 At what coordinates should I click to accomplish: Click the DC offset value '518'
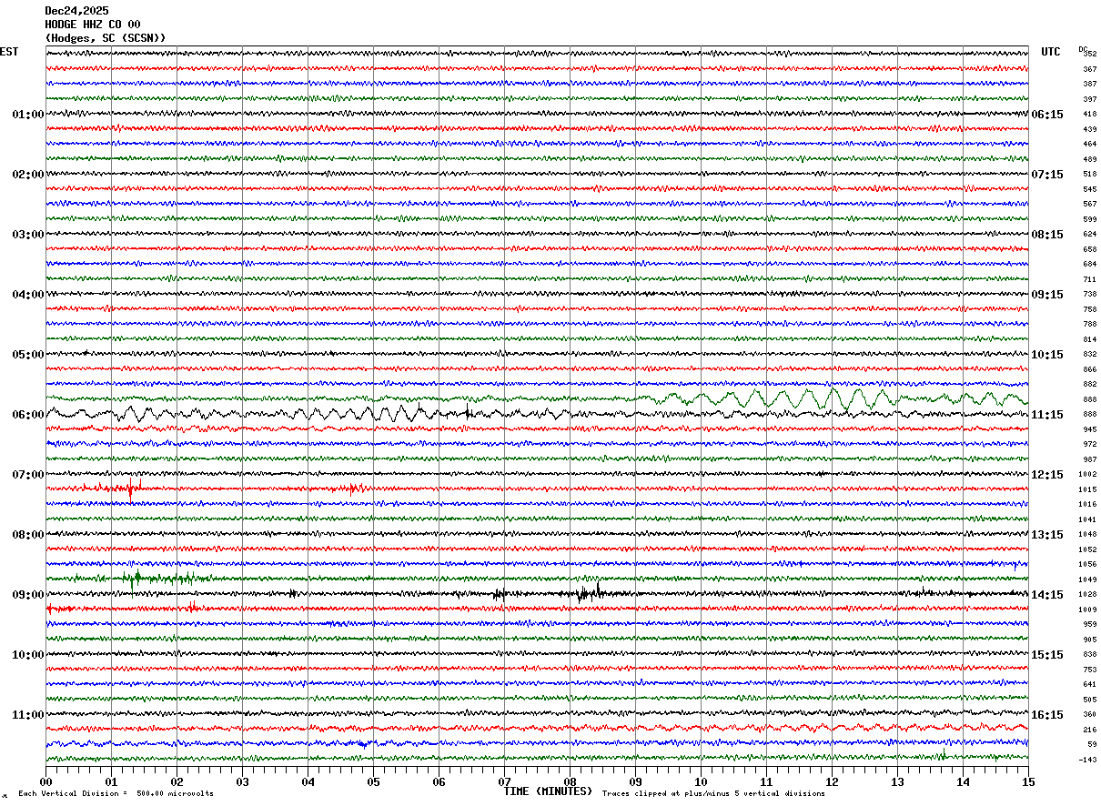(1090, 175)
